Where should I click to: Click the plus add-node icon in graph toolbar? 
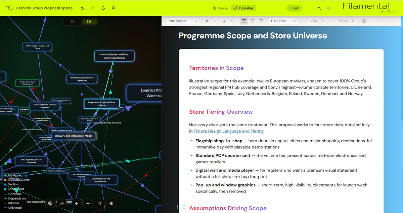tap(77, 203)
